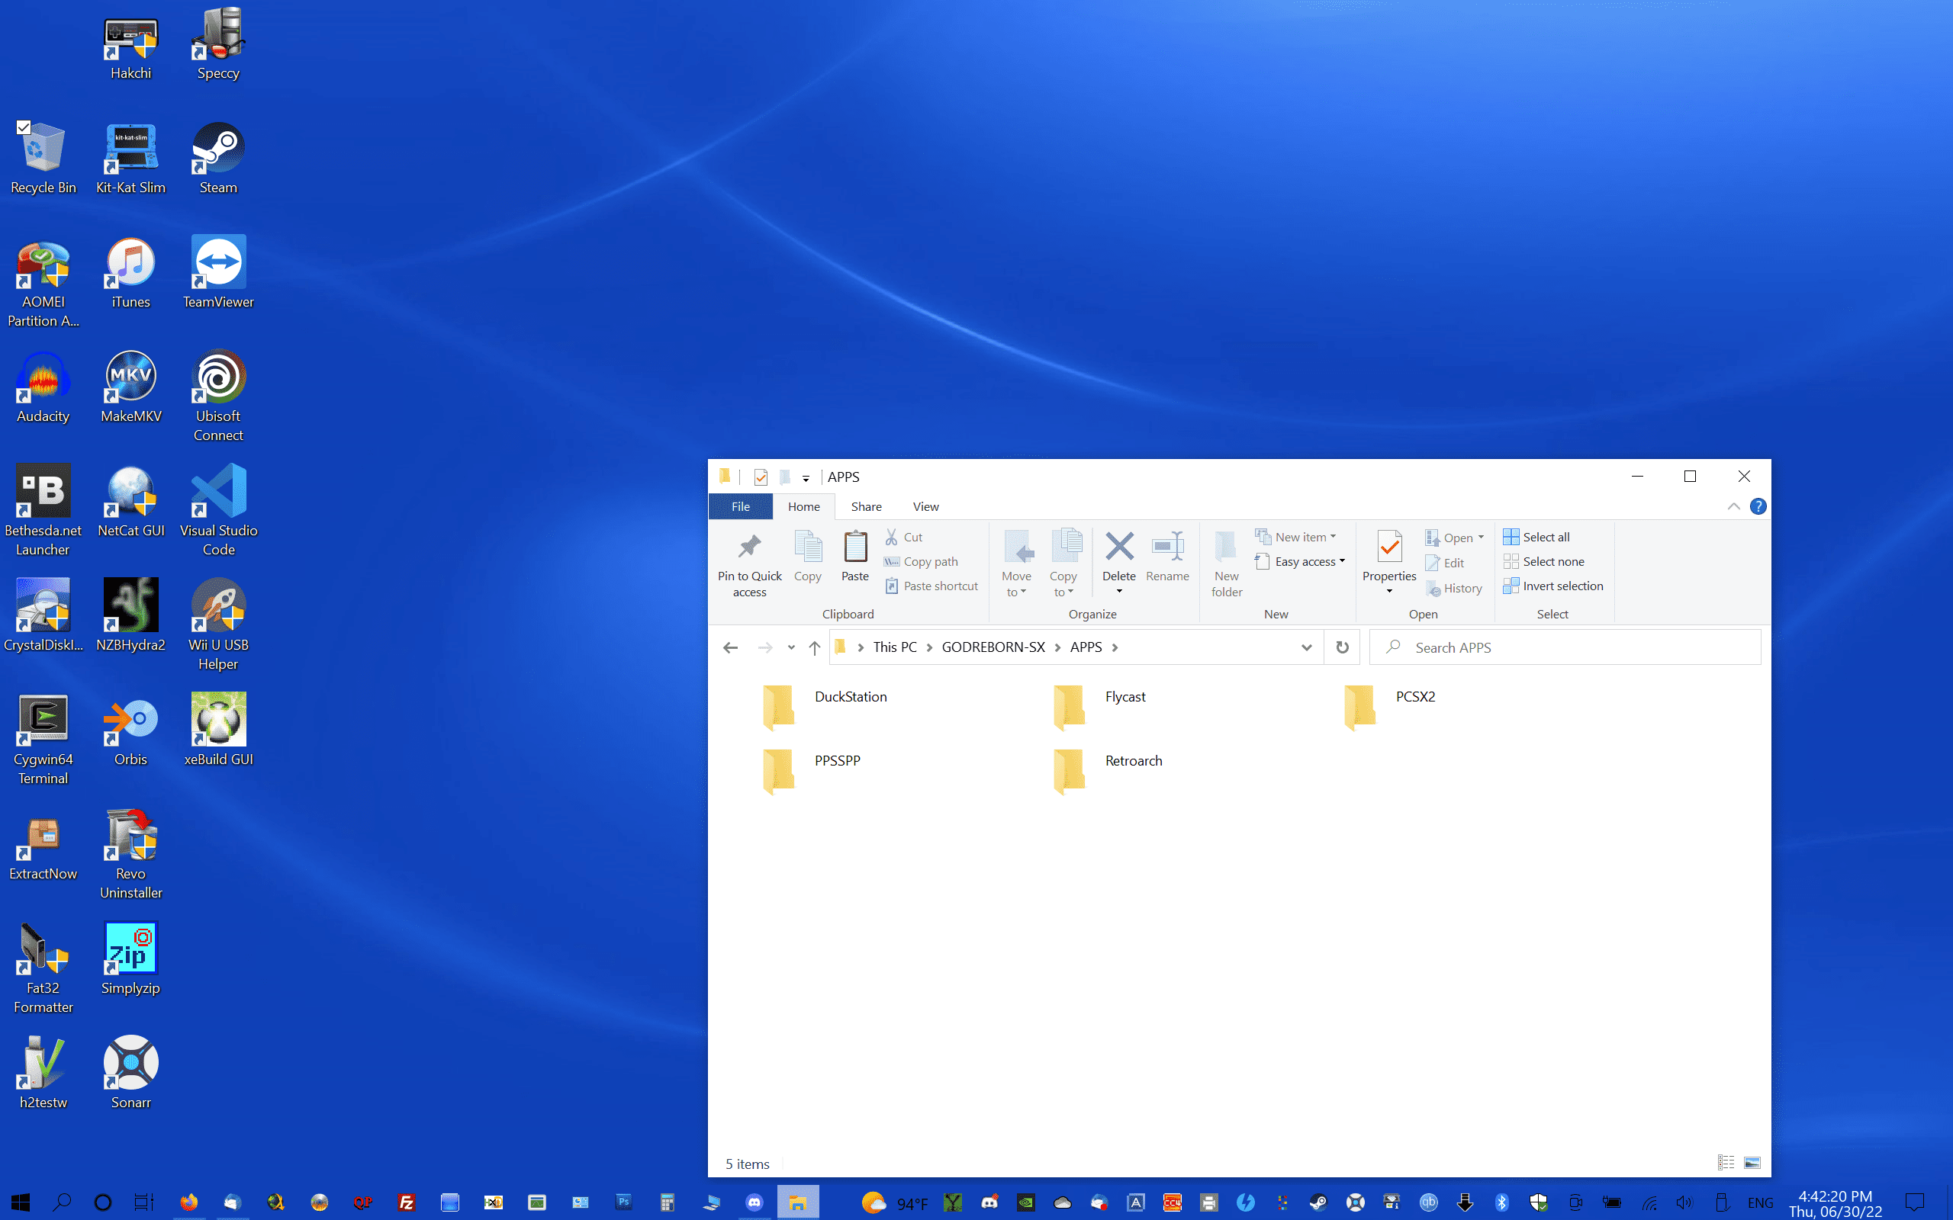Create a New folder from the ribbon
The image size is (1953, 1220).
coord(1227,565)
